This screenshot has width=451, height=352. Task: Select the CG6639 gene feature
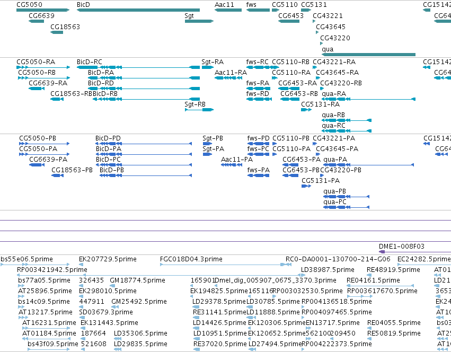[x=36, y=21]
